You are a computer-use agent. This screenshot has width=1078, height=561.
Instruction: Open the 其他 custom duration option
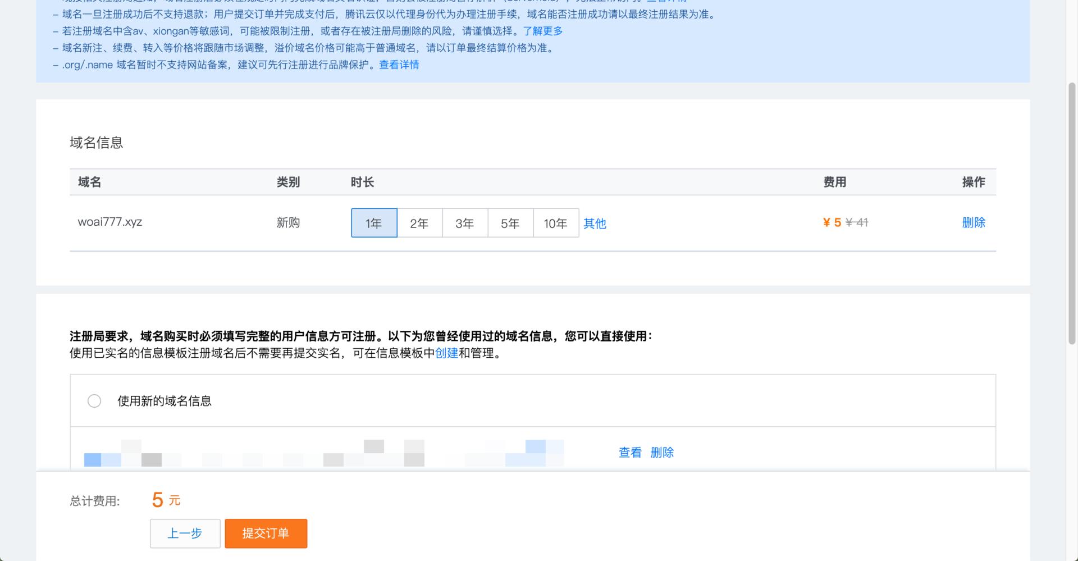pyautogui.click(x=595, y=224)
